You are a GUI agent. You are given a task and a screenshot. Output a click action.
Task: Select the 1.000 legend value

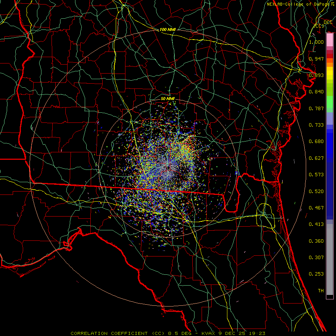[316, 42]
